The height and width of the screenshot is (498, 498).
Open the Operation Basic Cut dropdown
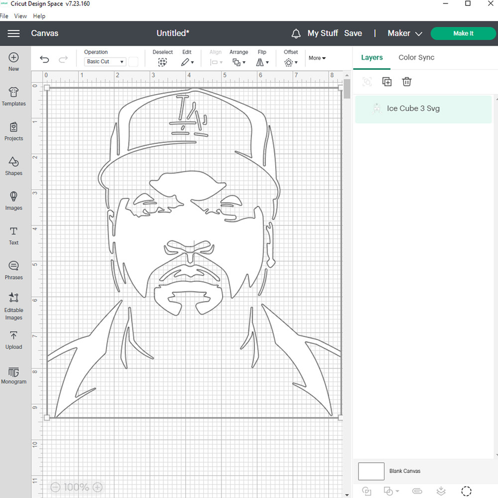coord(105,62)
